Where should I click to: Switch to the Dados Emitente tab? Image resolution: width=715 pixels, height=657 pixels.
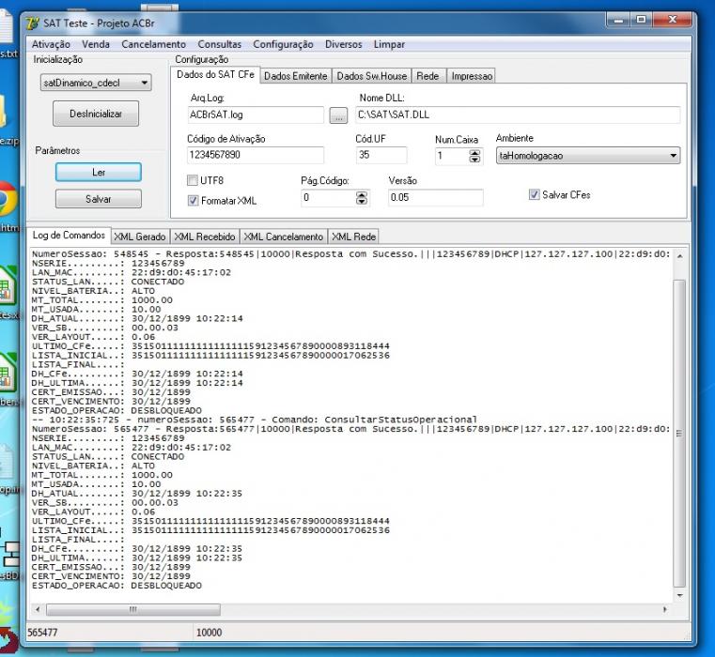295,76
